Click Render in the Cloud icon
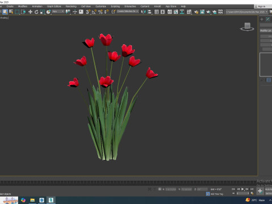This screenshot has width=272, height=204. (x=214, y=12)
